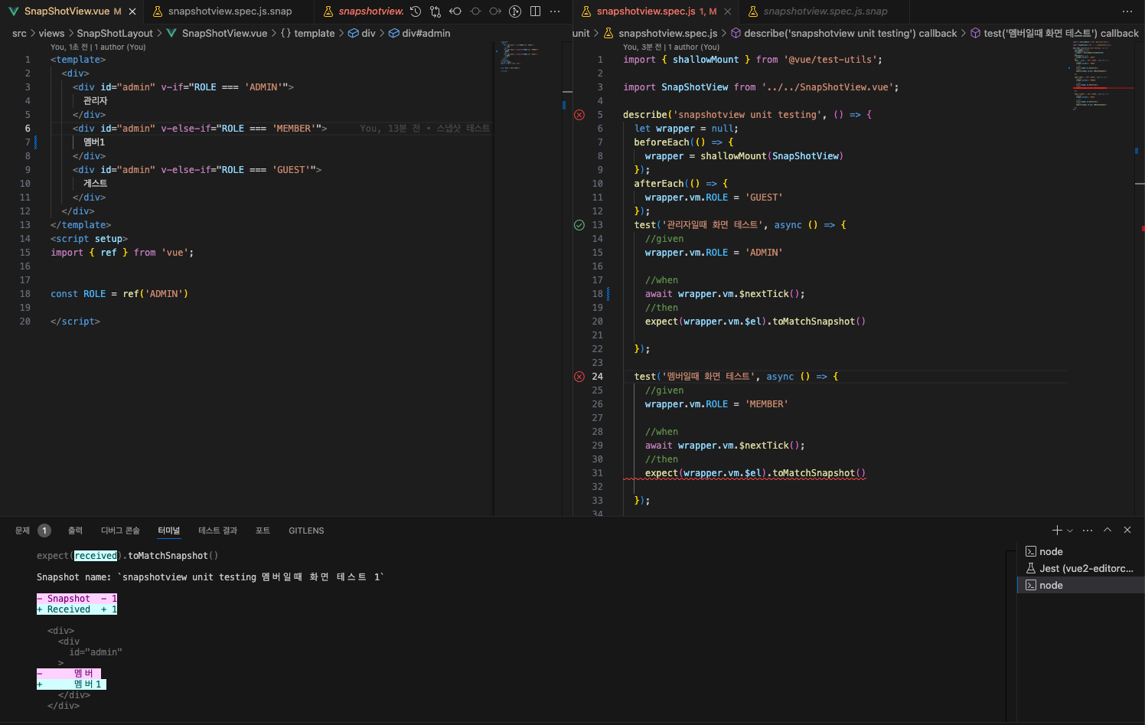Click SnapShotLayout breadcrumb segment
This screenshot has height=725, width=1145.
(x=115, y=33)
